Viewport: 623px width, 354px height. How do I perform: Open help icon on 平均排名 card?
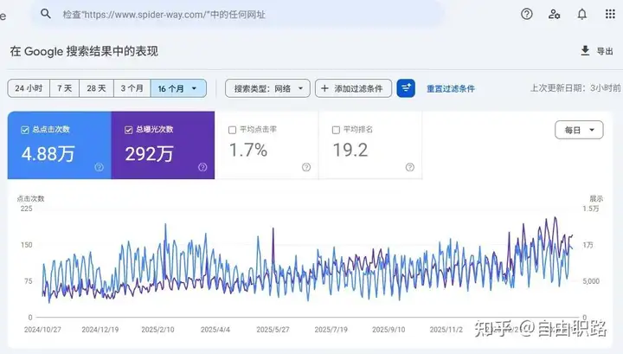[x=409, y=167]
